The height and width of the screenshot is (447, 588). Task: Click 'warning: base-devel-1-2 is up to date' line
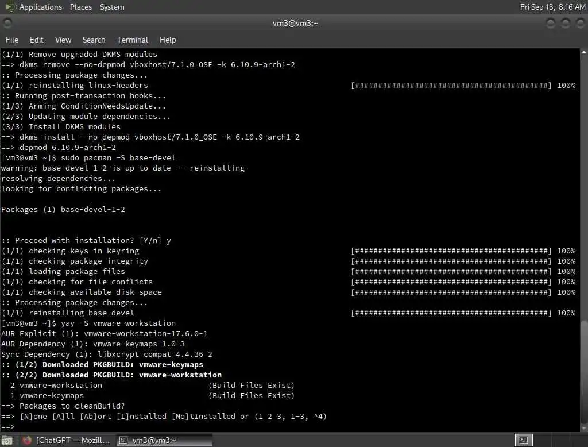(123, 168)
